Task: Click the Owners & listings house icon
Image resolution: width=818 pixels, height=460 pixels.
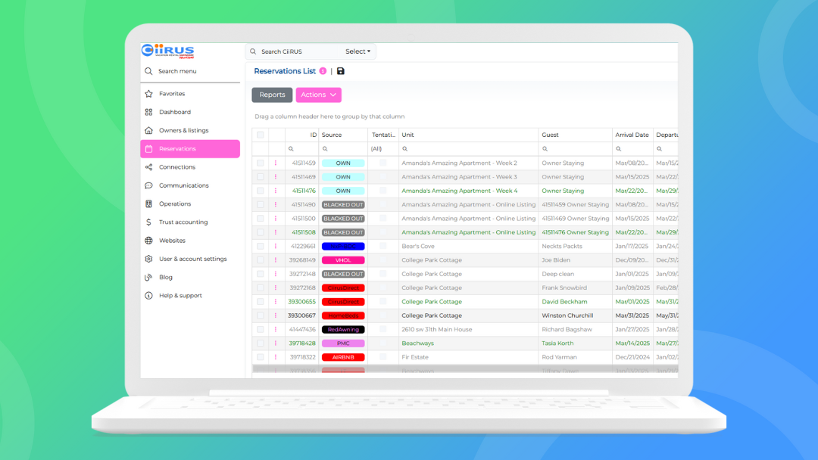Action: pos(148,130)
